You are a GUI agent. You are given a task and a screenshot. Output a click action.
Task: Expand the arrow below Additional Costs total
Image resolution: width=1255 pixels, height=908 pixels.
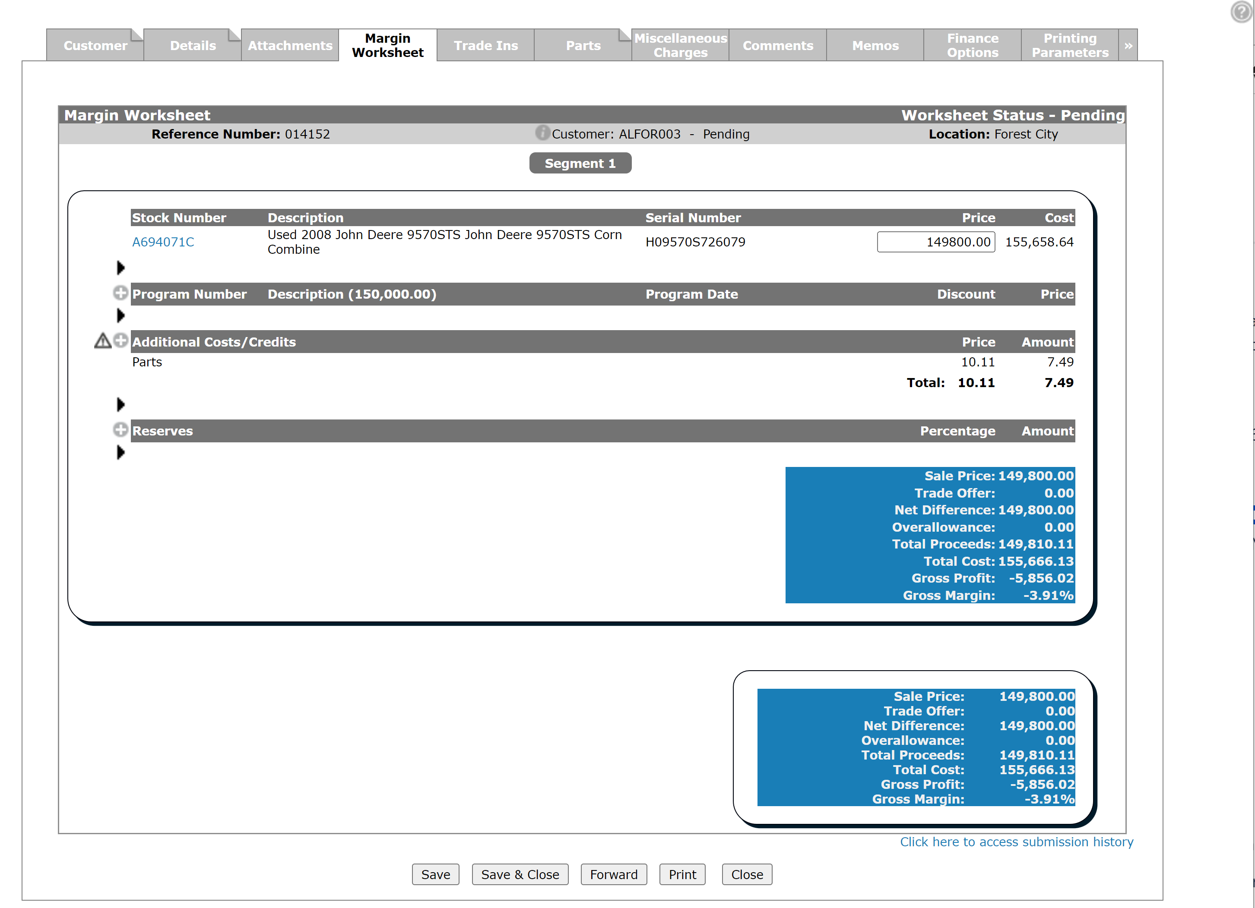click(x=120, y=405)
